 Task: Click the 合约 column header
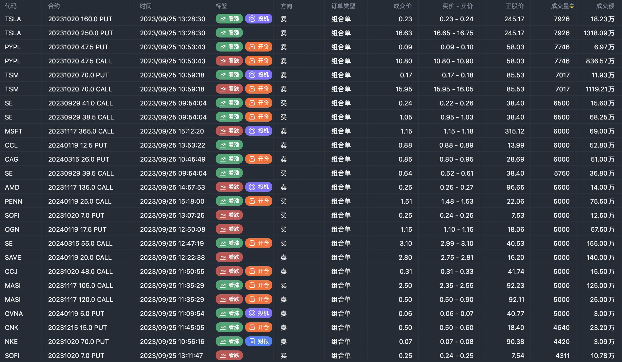[54, 6]
